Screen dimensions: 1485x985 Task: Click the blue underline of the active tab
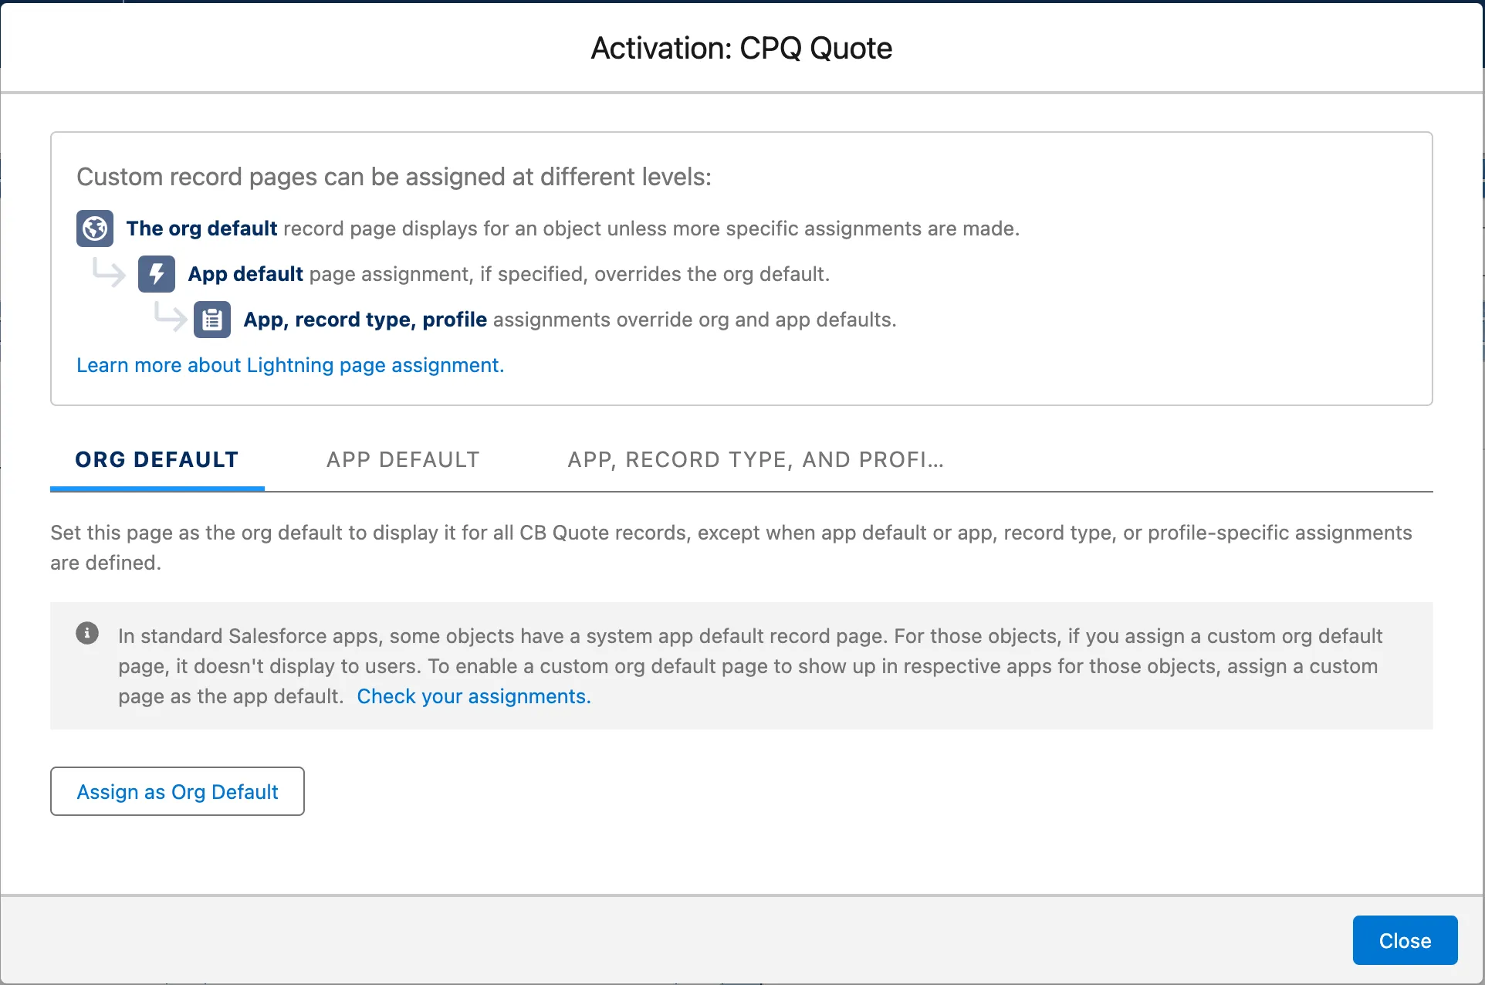click(157, 487)
